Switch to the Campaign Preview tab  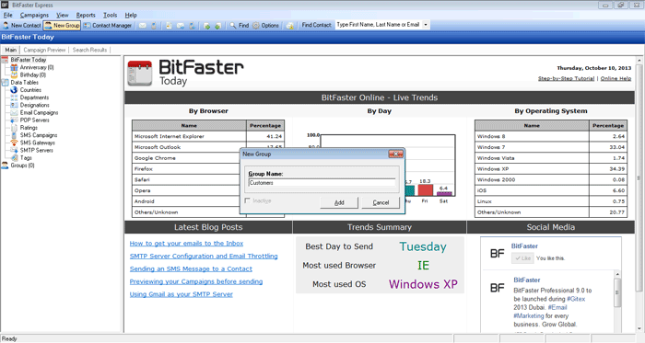point(44,50)
